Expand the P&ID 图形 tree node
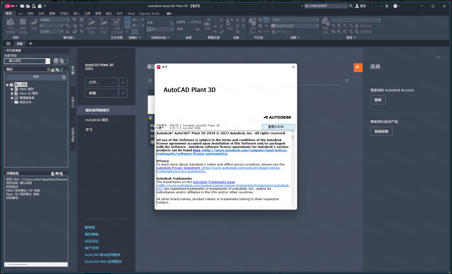Screen dimensions: 452x274 click(x=12, y=89)
